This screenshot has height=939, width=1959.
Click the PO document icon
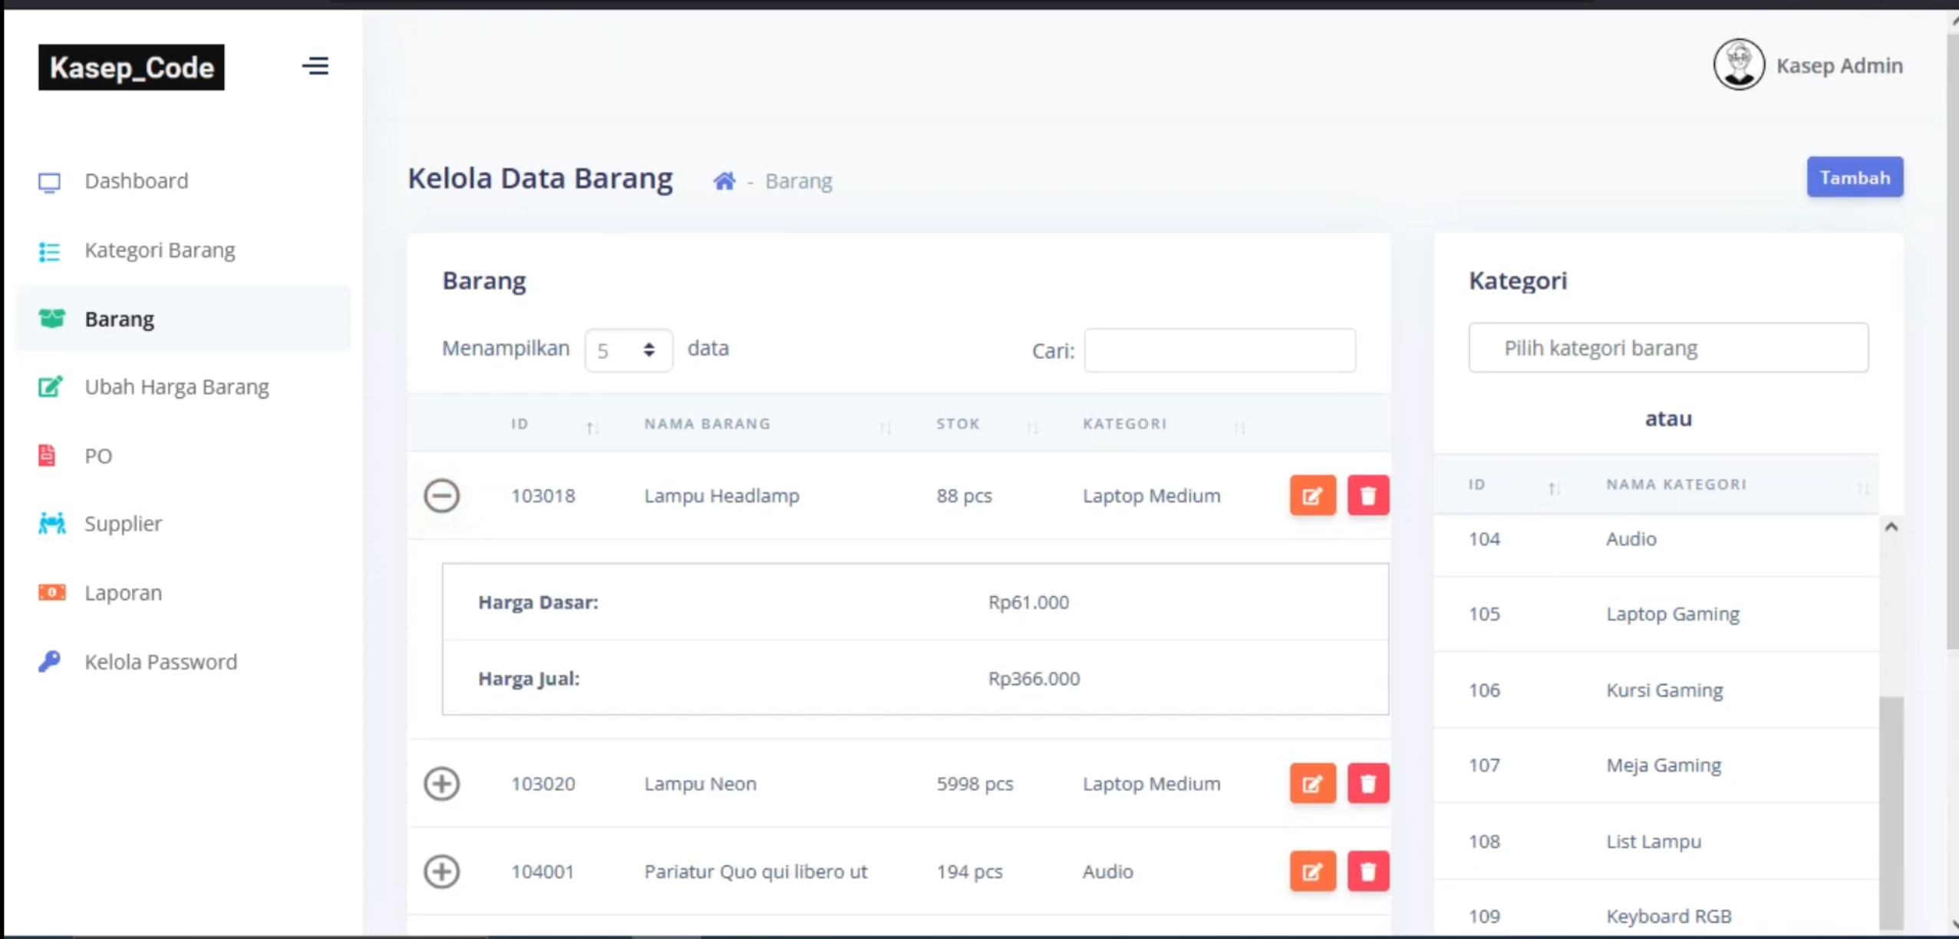tap(47, 455)
